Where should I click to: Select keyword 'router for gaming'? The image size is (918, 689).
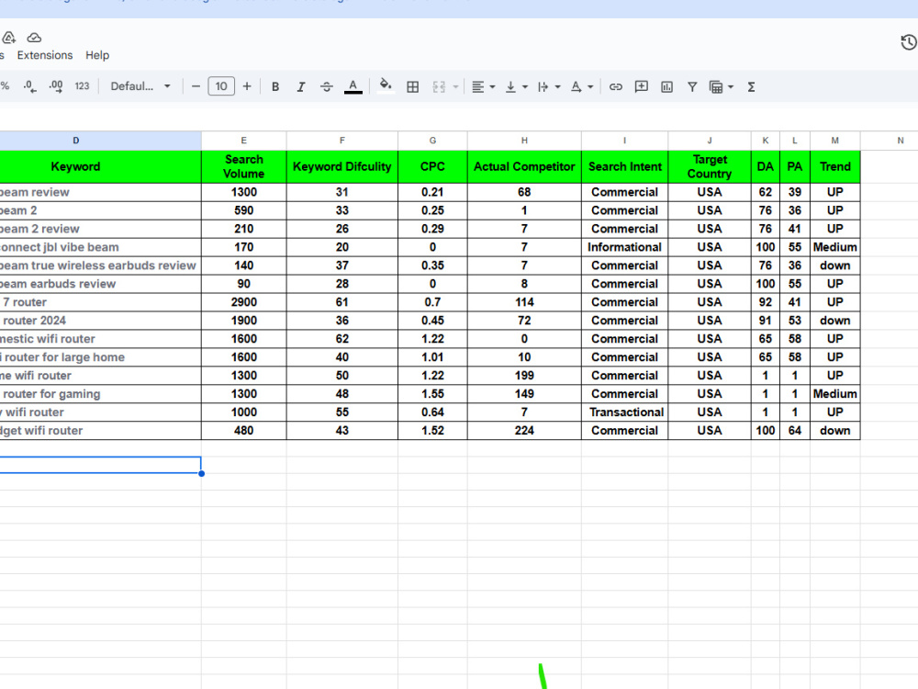click(100, 394)
